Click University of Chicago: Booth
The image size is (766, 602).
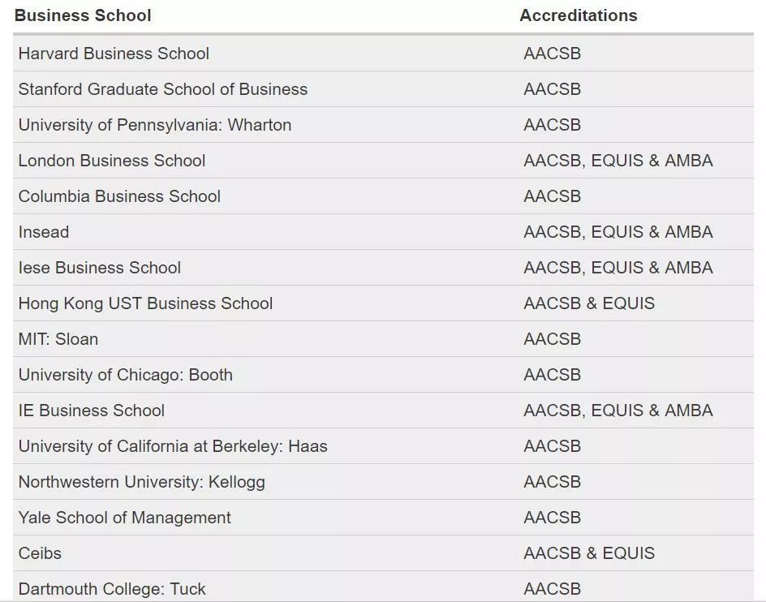(x=126, y=375)
